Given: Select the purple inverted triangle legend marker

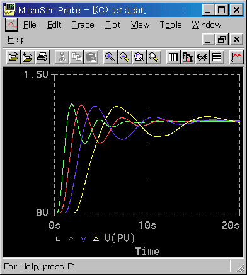Looking at the screenshot, I should click(x=84, y=239).
